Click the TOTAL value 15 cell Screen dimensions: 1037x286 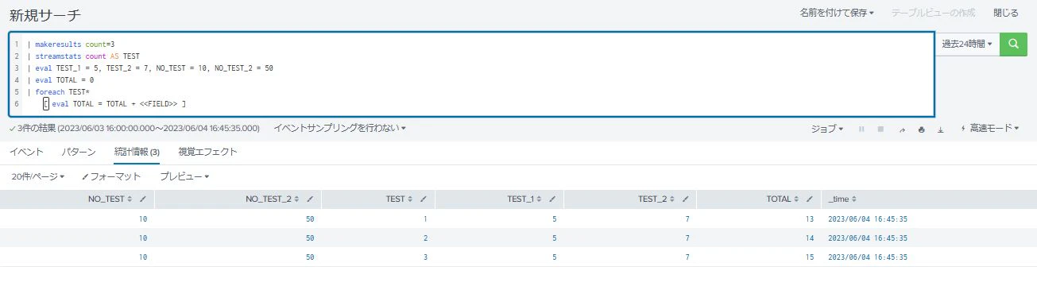[809, 257]
